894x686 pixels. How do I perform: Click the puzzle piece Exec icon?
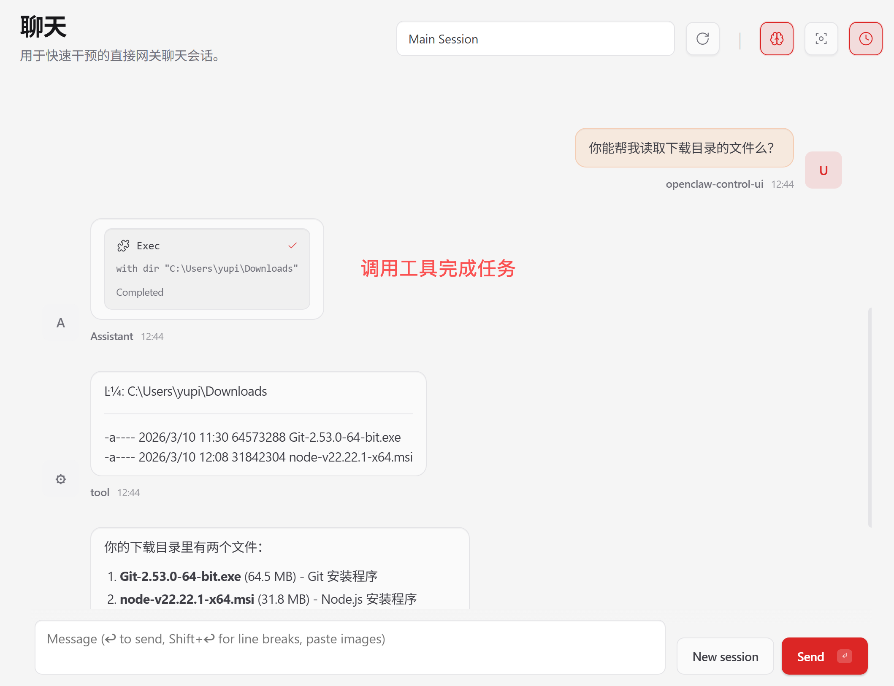tap(123, 246)
